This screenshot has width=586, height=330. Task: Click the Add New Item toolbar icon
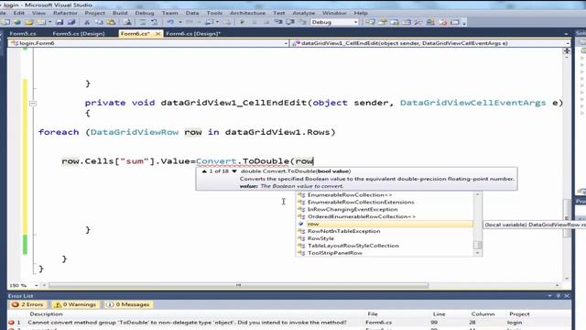(41, 22)
